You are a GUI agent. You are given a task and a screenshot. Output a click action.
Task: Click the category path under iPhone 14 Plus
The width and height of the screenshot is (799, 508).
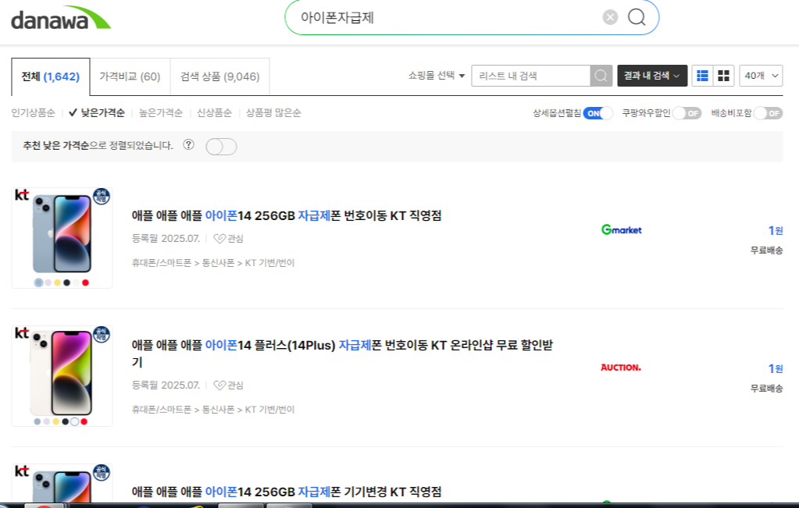point(213,409)
